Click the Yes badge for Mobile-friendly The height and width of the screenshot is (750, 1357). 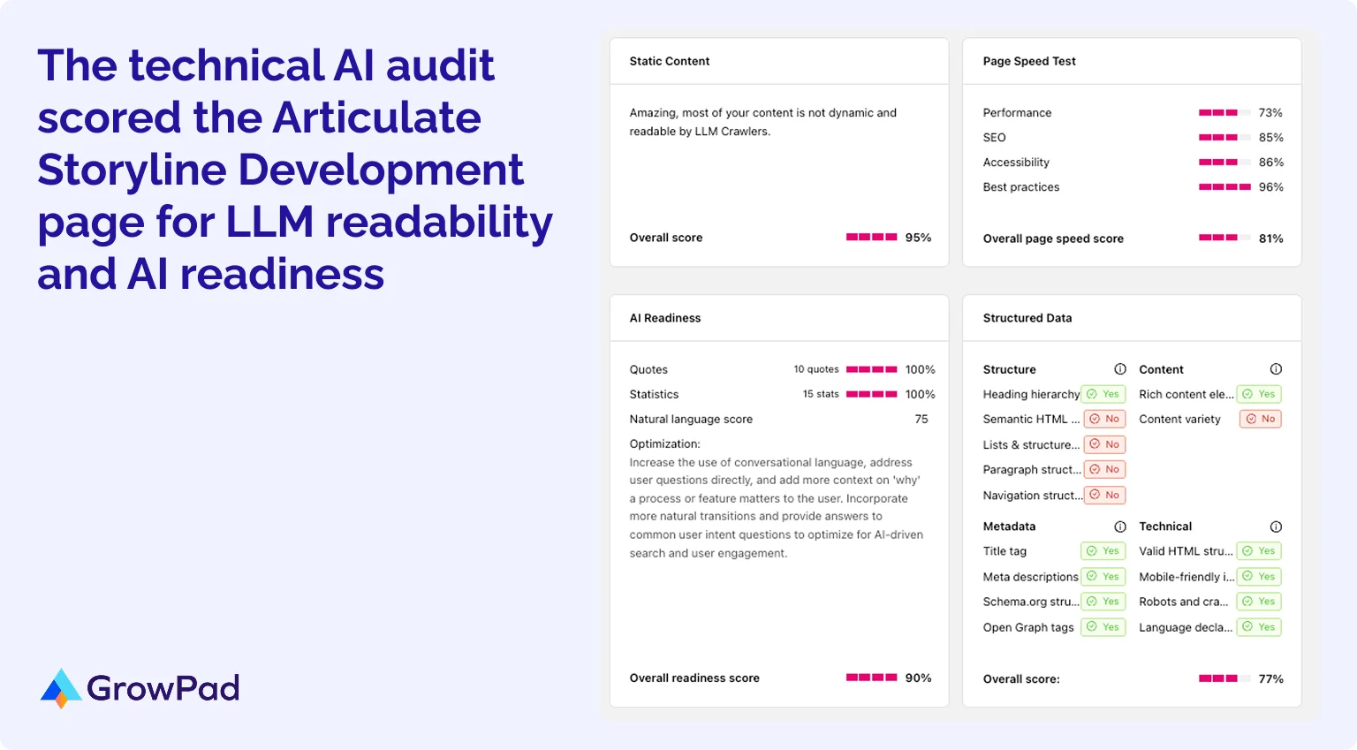click(x=1259, y=576)
